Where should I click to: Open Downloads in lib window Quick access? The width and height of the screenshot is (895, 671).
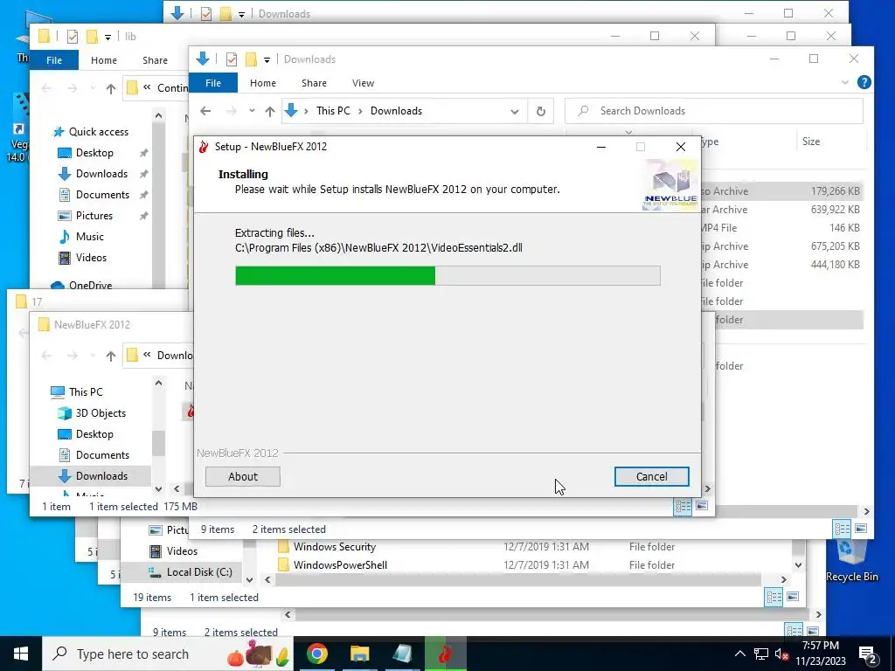coord(101,174)
